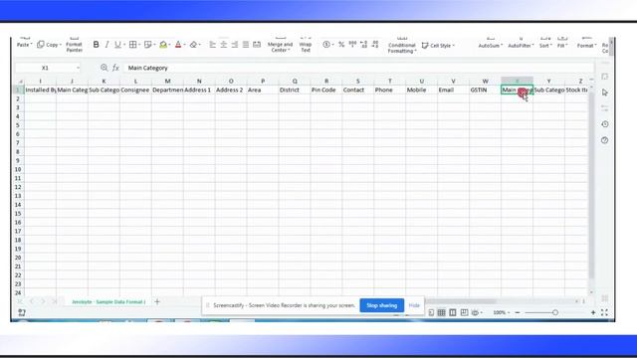
Task: Open Paste dropdown
Action: coord(24,45)
